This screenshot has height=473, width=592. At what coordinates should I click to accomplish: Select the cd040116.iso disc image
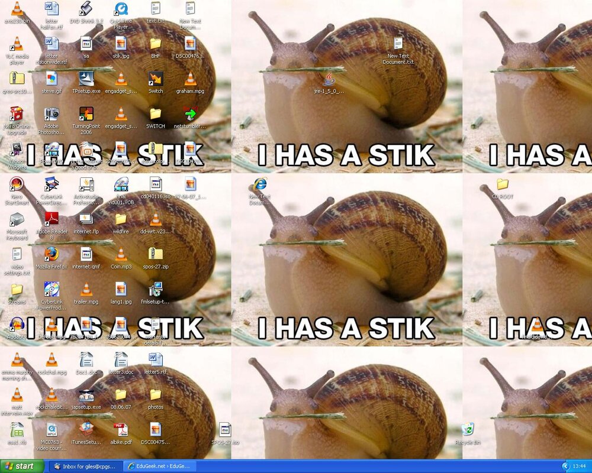click(x=155, y=184)
